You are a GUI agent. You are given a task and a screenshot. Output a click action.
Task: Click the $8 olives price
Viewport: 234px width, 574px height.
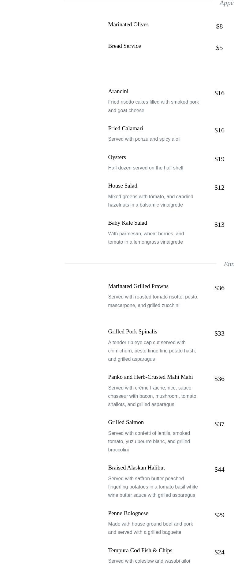[219, 26]
